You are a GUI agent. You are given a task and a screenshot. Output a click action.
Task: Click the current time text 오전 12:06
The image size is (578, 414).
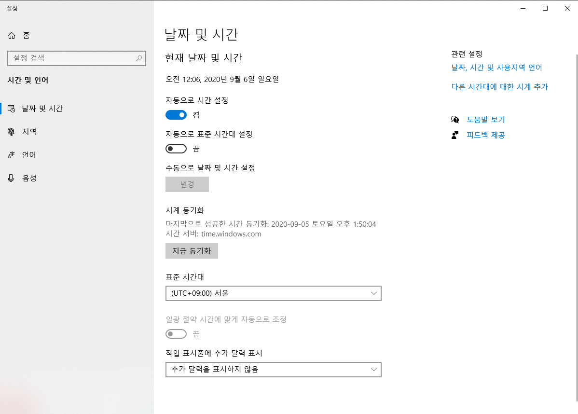coord(183,79)
